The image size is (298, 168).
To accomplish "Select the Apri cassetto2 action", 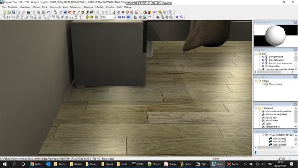I will (x=279, y=139).
